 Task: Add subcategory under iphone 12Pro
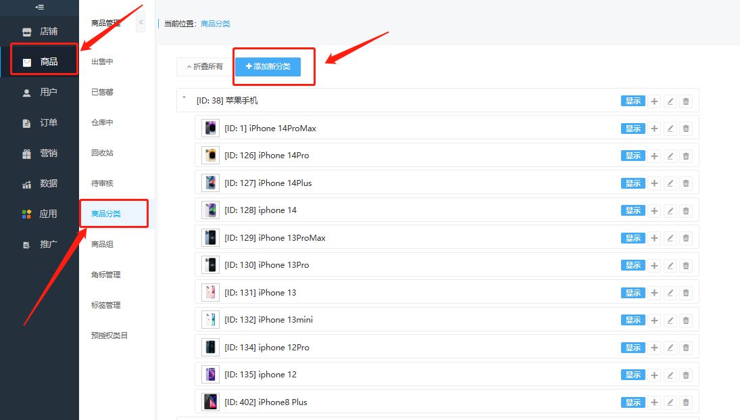point(654,348)
